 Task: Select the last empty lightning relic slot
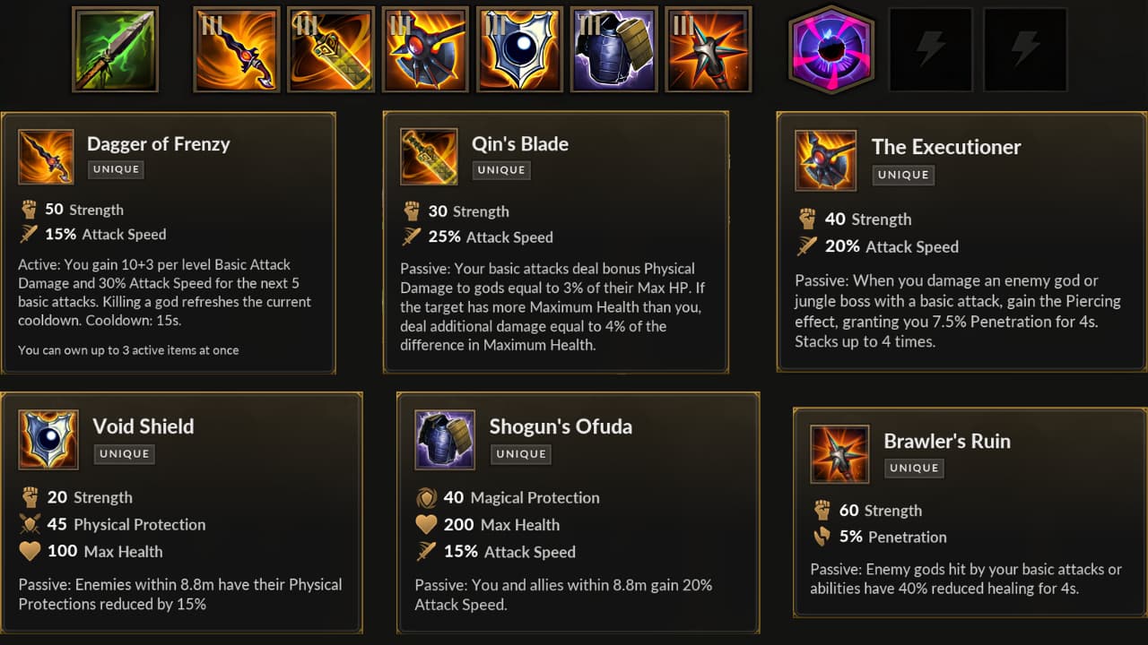(x=1025, y=49)
